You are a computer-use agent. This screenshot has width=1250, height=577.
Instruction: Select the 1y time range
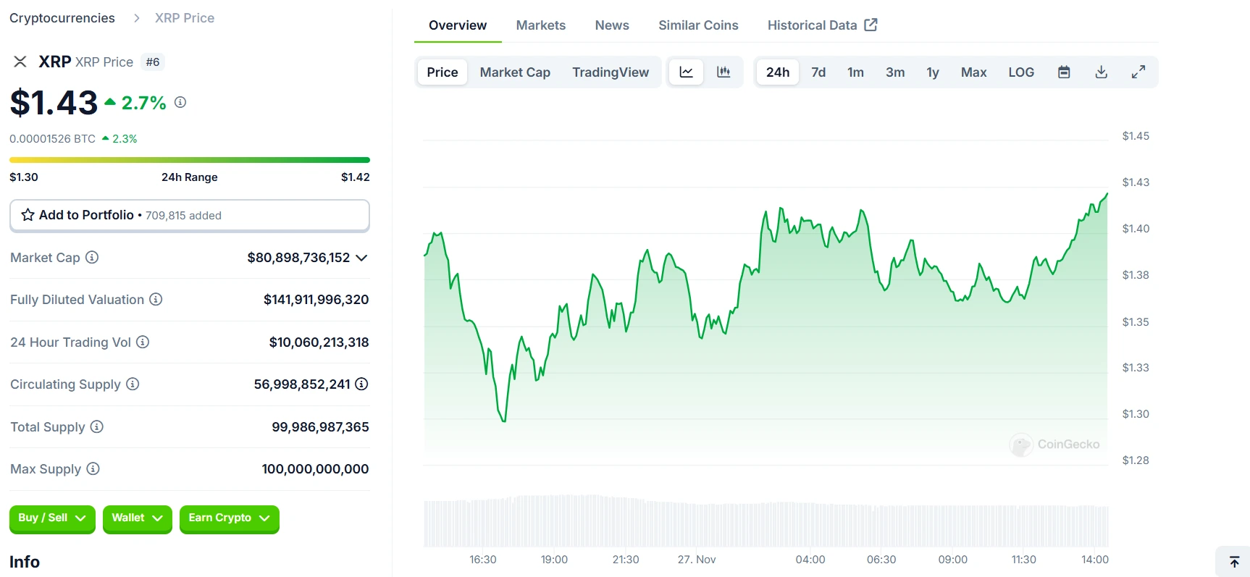click(x=933, y=72)
